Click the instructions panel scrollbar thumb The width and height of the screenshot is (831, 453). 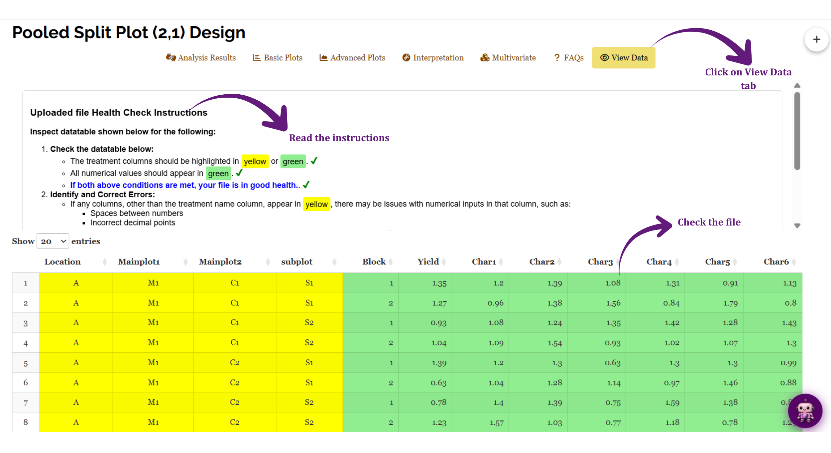coord(797,131)
